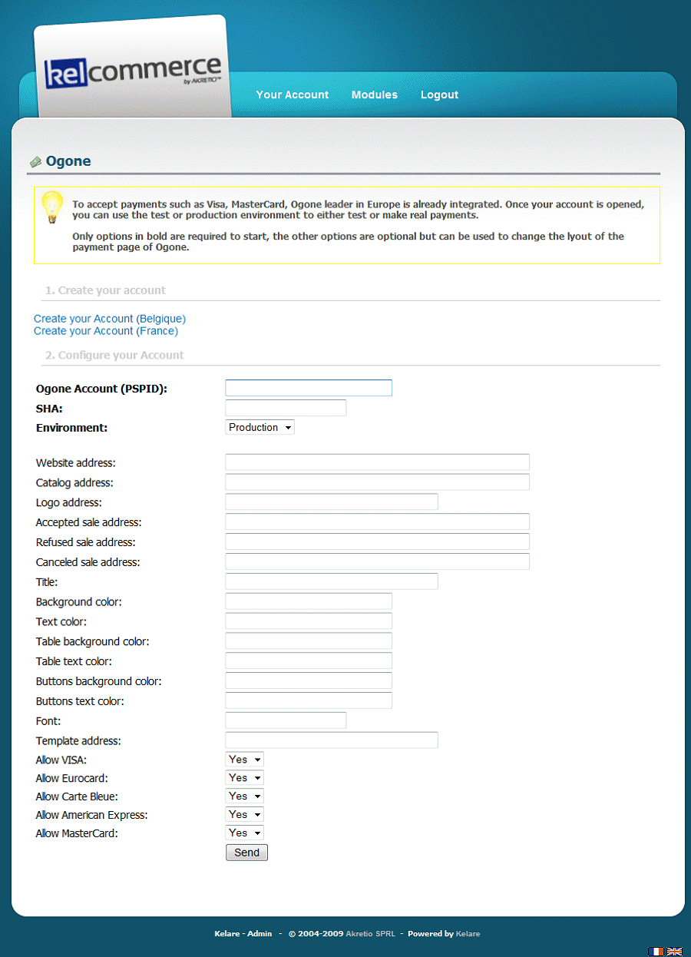Open Create your Account (France) link
This screenshot has width=691, height=957.
click(x=106, y=331)
